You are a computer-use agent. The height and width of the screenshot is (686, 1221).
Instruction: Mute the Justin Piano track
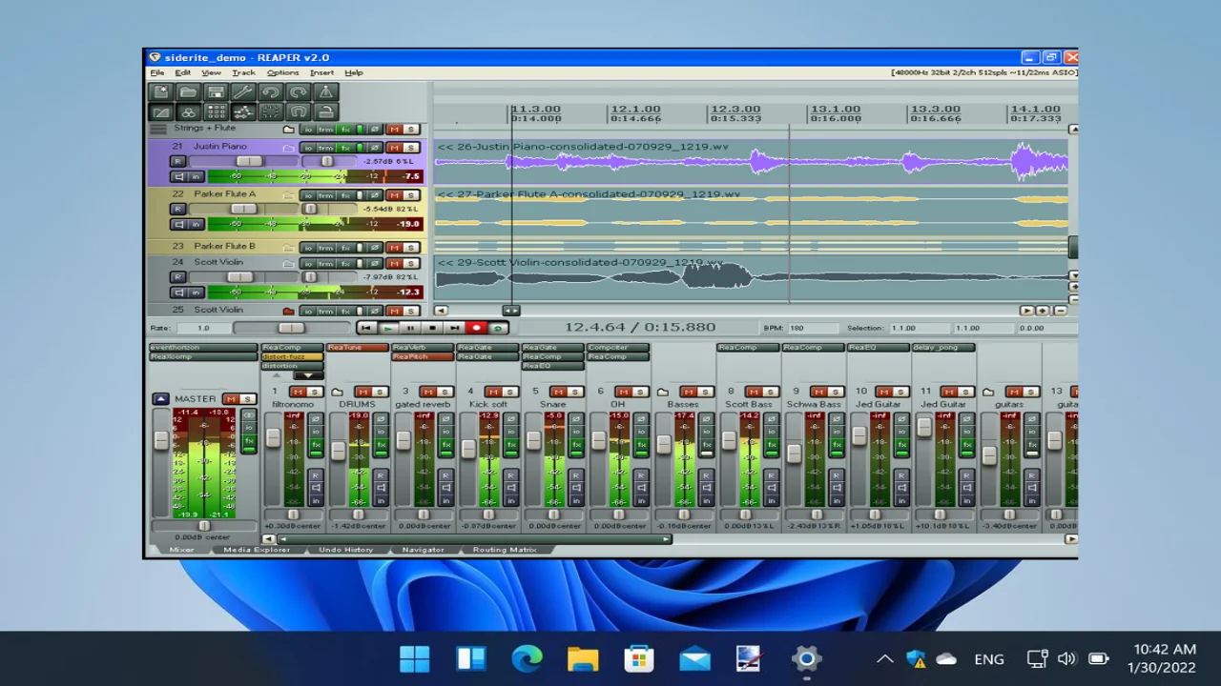coord(394,148)
